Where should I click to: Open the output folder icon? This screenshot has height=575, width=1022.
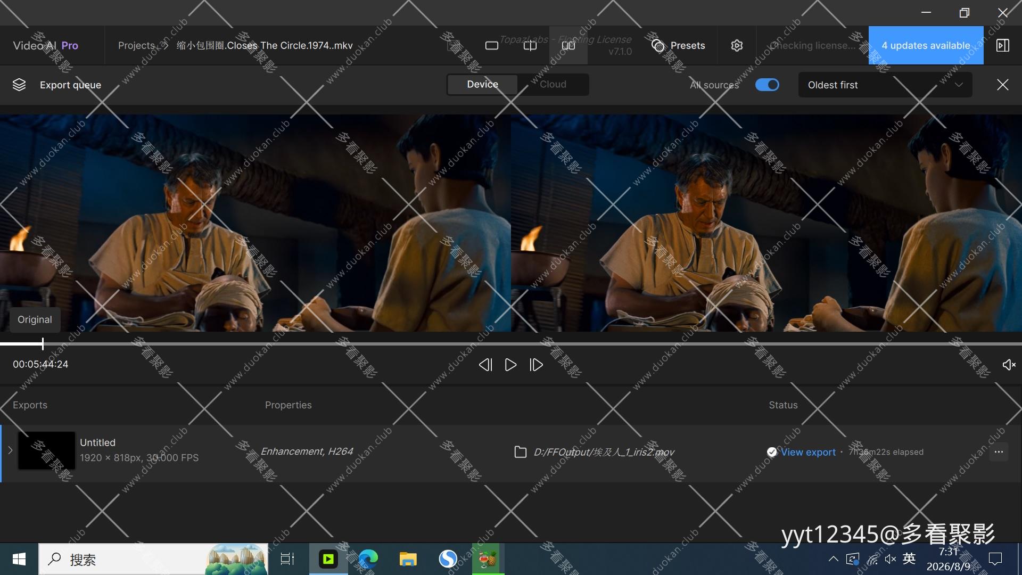[521, 452]
